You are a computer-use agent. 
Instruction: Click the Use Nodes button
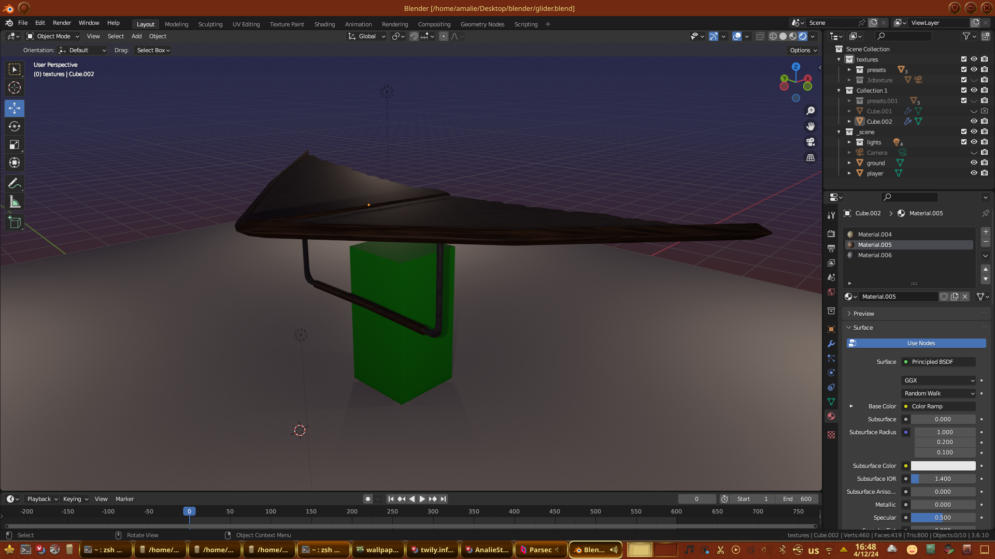point(916,343)
